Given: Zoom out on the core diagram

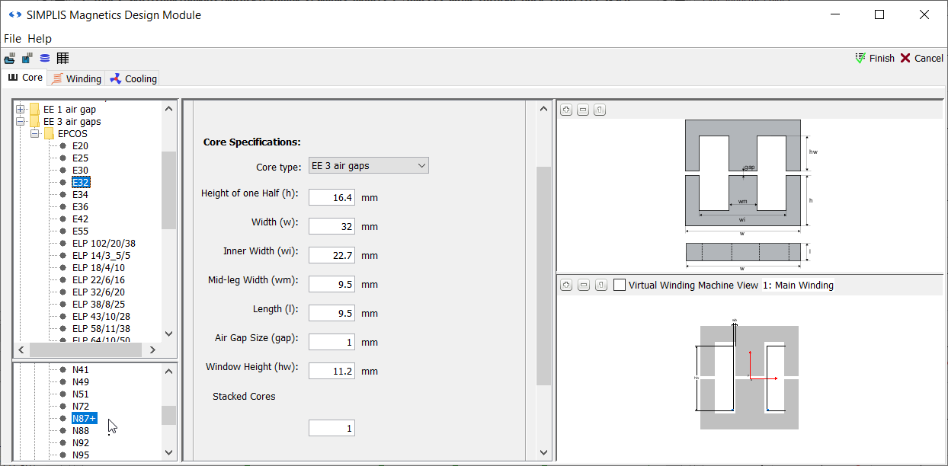Looking at the screenshot, I should click(x=583, y=110).
